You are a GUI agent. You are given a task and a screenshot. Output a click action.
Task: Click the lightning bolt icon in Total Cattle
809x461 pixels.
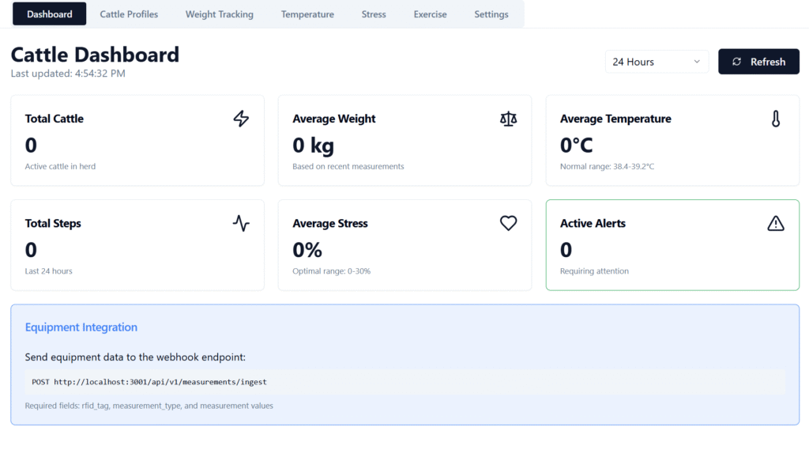(241, 119)
